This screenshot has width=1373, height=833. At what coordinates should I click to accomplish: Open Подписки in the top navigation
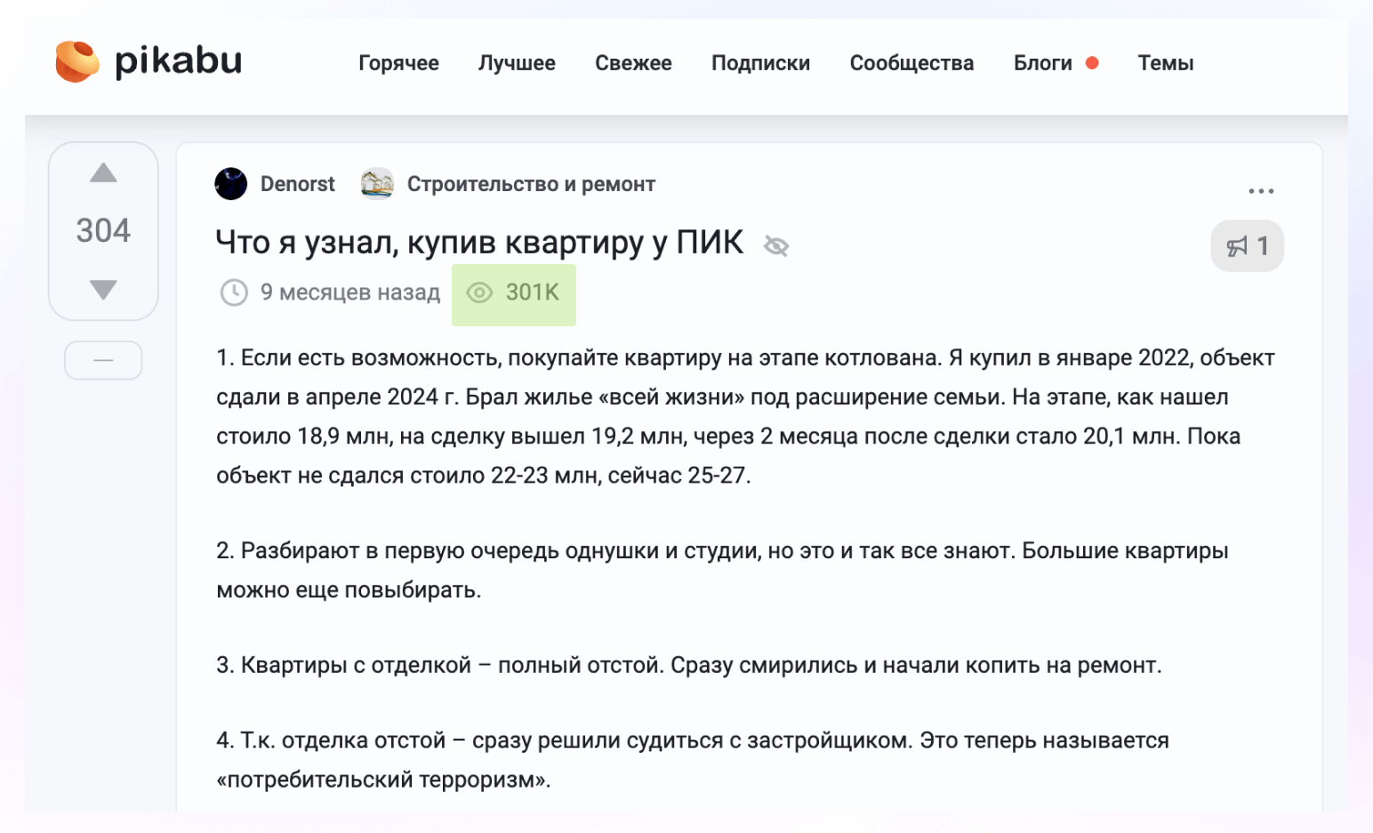tap(760, 63)
